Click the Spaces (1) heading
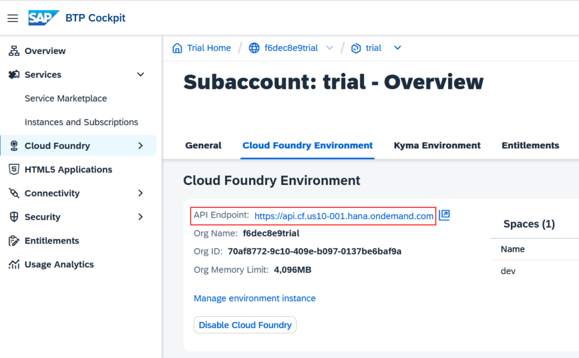The image size is (579, 358). [529, 224]
